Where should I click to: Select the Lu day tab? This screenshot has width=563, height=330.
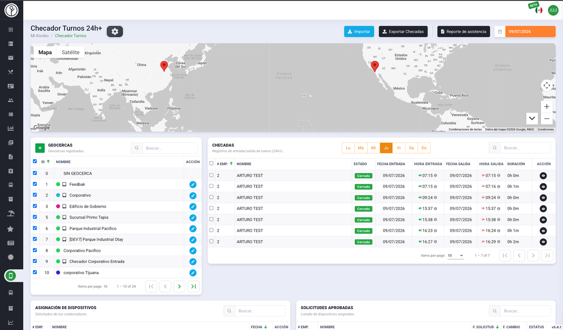point(348,148)
